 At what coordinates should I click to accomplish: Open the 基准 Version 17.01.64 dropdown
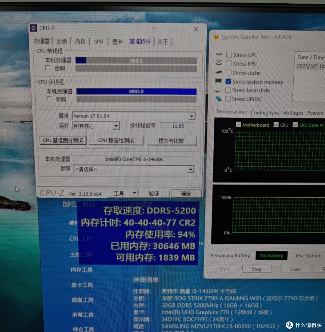coord(192,116)
